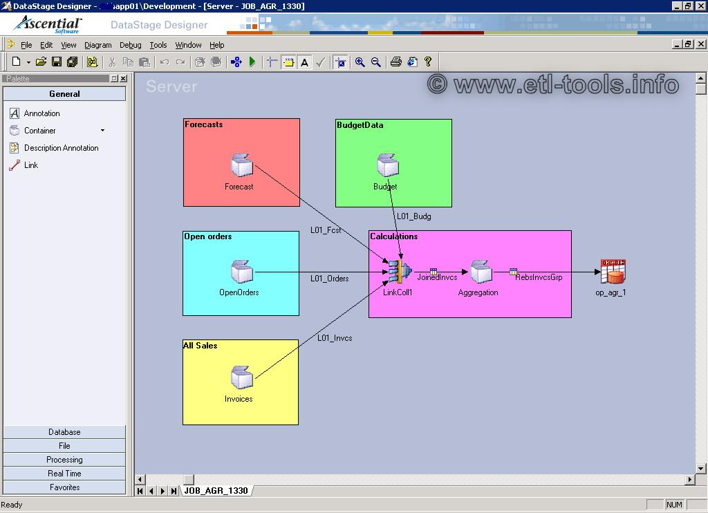Expand the File palette group
Screen dimensions: 708x513
[64, 446]
